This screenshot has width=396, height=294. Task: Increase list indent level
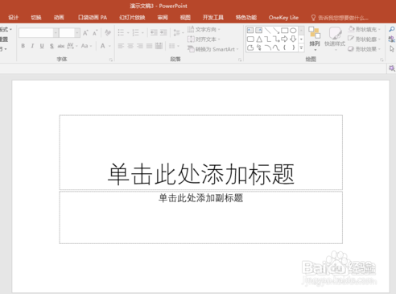pos(163,33)
